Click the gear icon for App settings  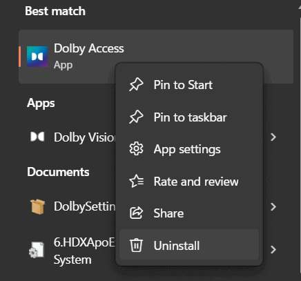click(x=136, y=149)
